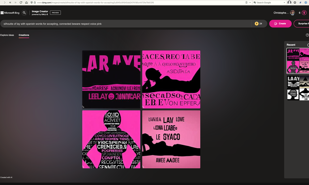The width and height of the screenshot is (309, 185).
Task: Click the Created with AI label
Action: pyautogui.click(x=6, y=177)
